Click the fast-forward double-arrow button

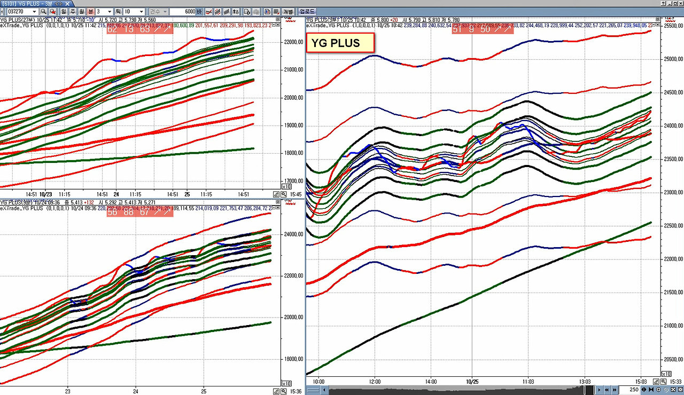click(x=615, y=390)
